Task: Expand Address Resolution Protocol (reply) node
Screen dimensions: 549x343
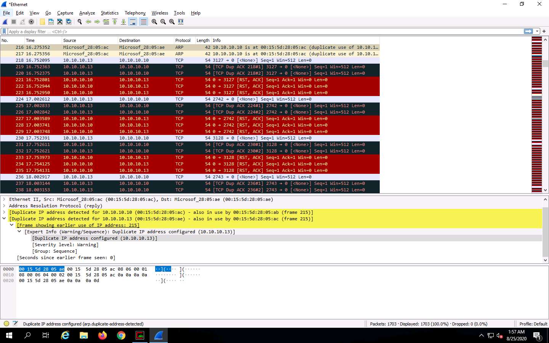Action: tap(4, 206)
